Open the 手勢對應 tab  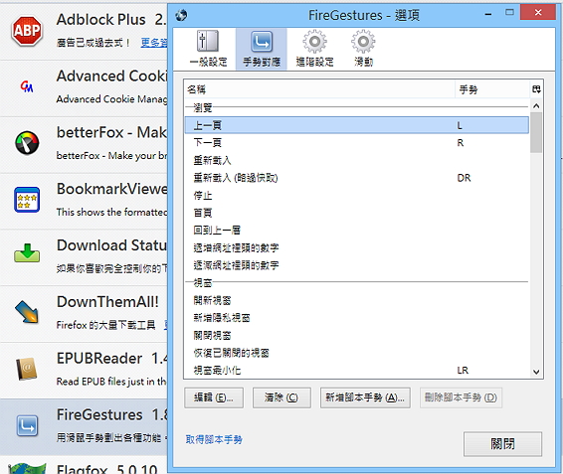[x=262, y=49]
